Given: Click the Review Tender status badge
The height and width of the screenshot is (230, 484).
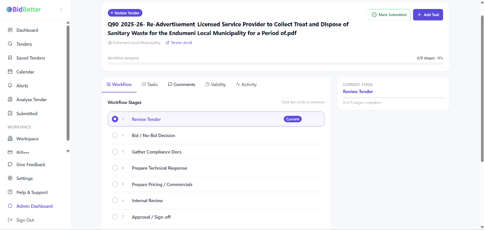Looking at the screenshot, I should [x=125, y=13].
